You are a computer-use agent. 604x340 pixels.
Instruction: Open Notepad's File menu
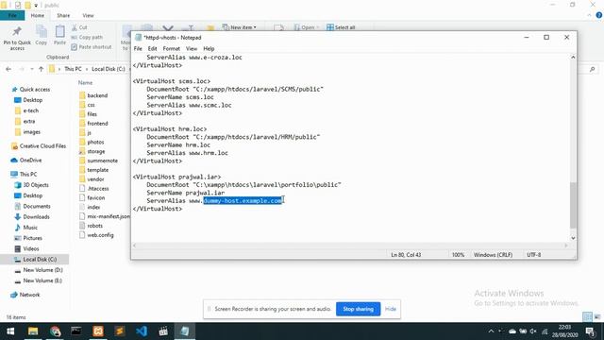tap(138, 48)
